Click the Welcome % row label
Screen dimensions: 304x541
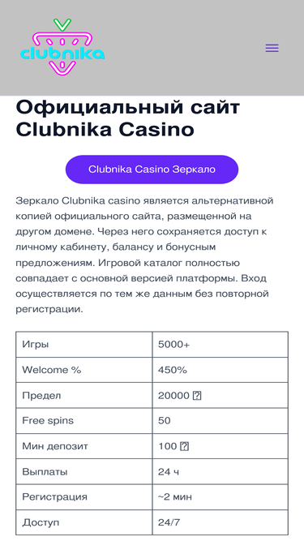coord(51,370)
